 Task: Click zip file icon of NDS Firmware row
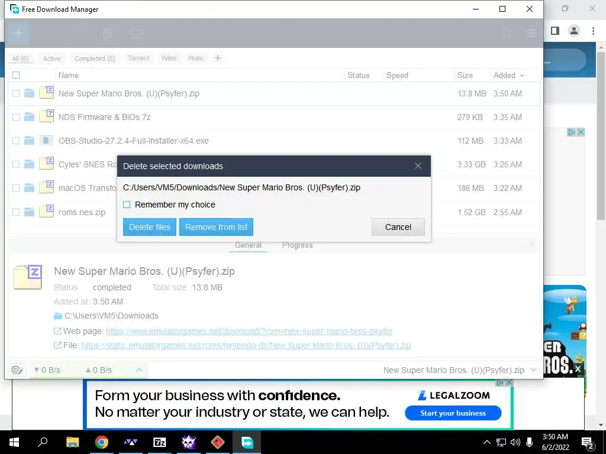[46, 116]
